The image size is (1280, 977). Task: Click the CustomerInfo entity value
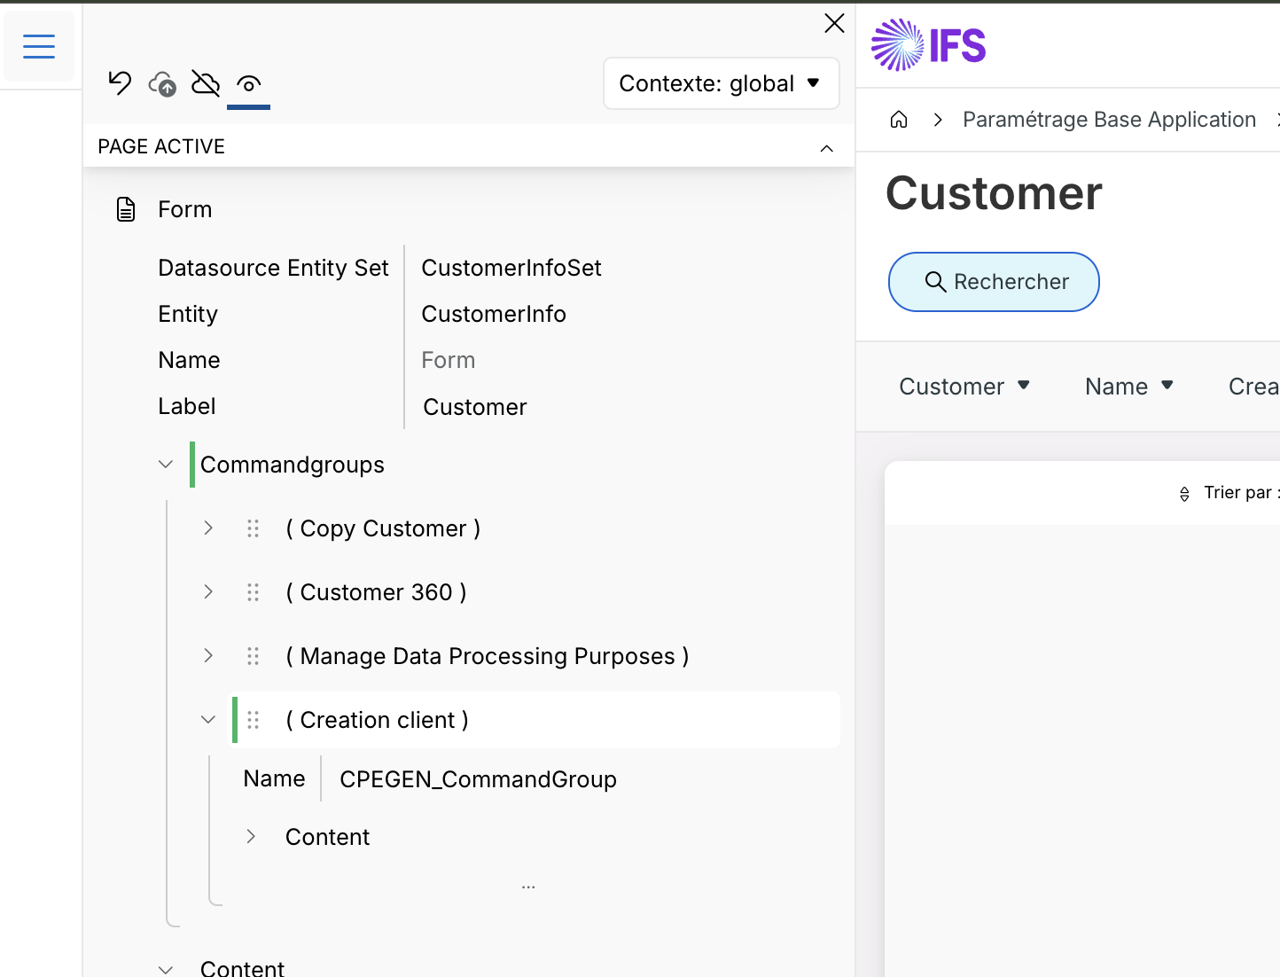pyautogui.click(x=494, y=314)
